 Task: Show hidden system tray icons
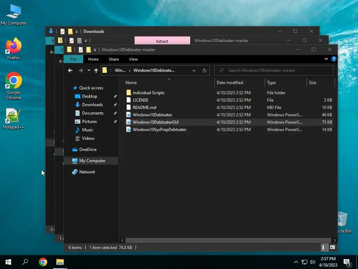[x=296, y=262]
